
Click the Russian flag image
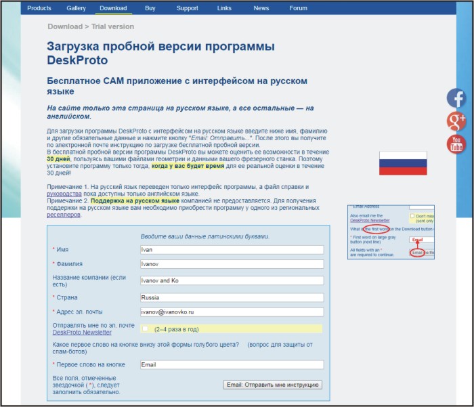click(x=403, y=163)
